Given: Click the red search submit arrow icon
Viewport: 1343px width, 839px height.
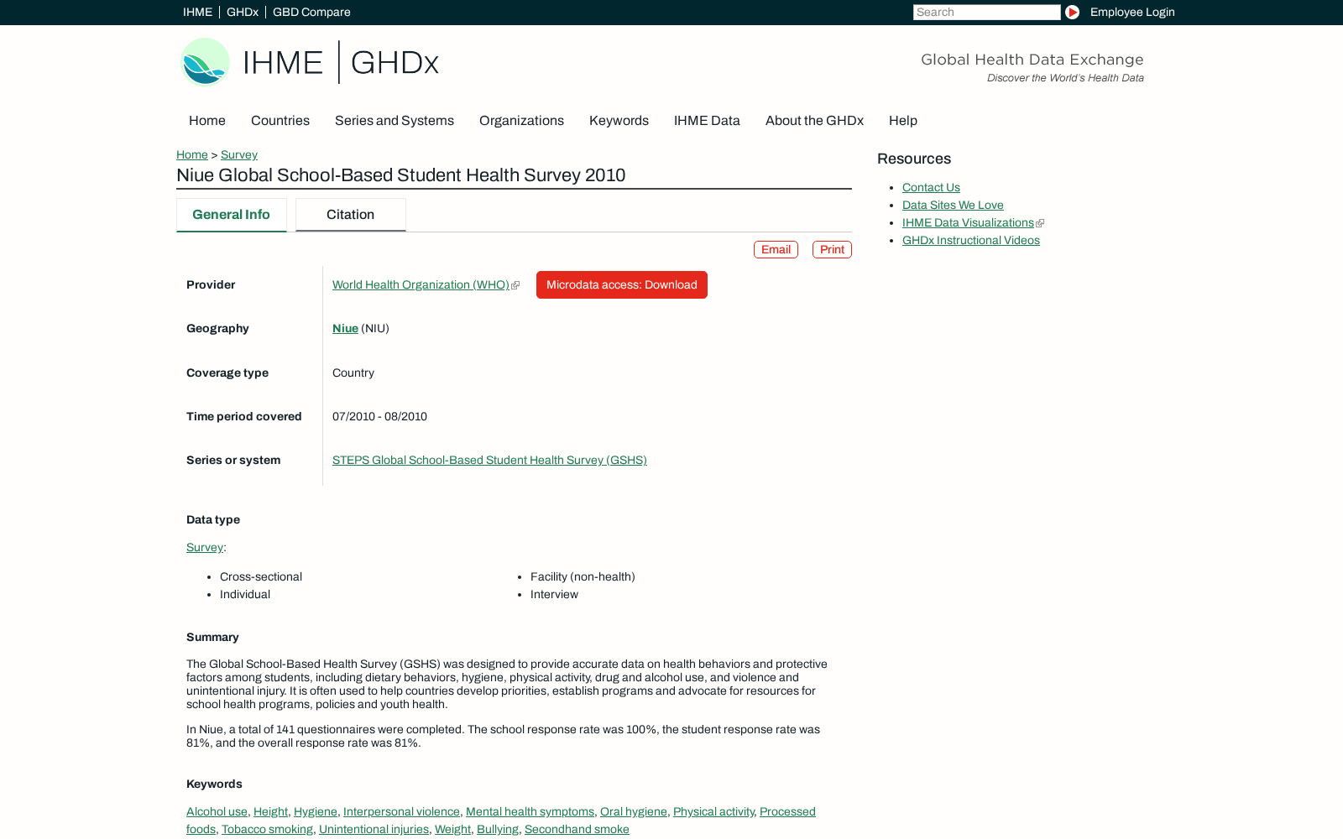Looking at the screenshot, I should (x=1072, y=12).
